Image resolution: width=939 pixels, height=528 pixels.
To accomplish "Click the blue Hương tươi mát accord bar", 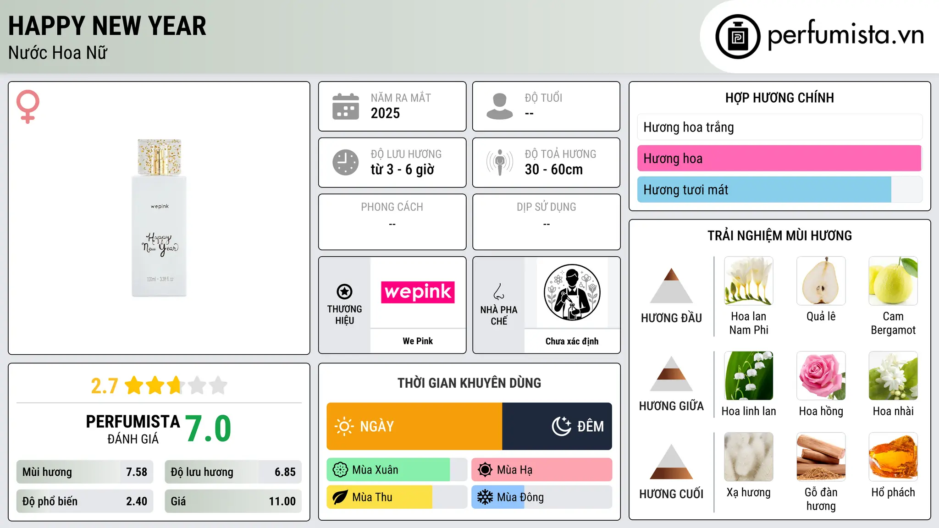I will 779,189.
